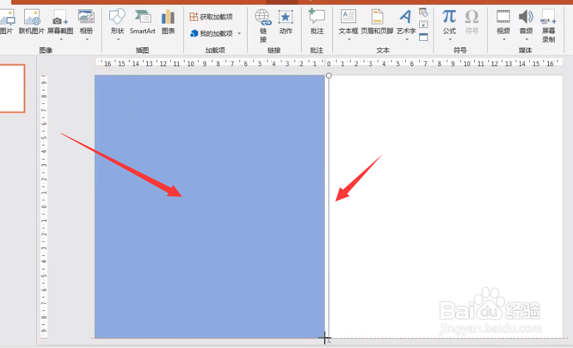Click 获取加载项 to get add-ins
Viewport: 573px width, 348px height.
[211, 17]
